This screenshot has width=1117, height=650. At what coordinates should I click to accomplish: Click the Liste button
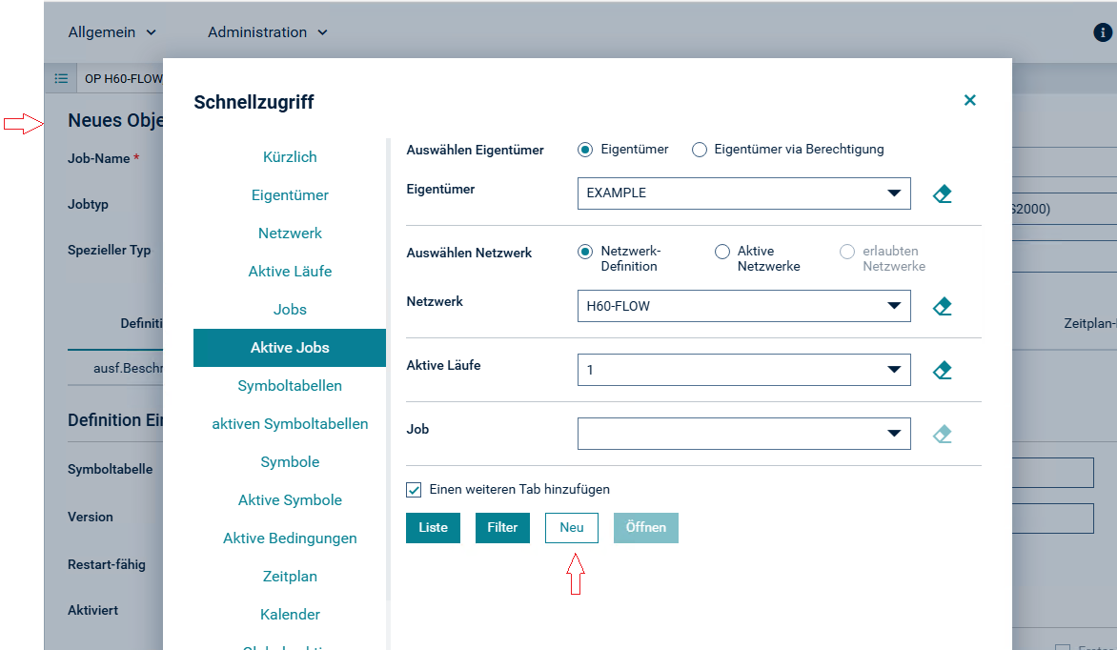point(433,528)
